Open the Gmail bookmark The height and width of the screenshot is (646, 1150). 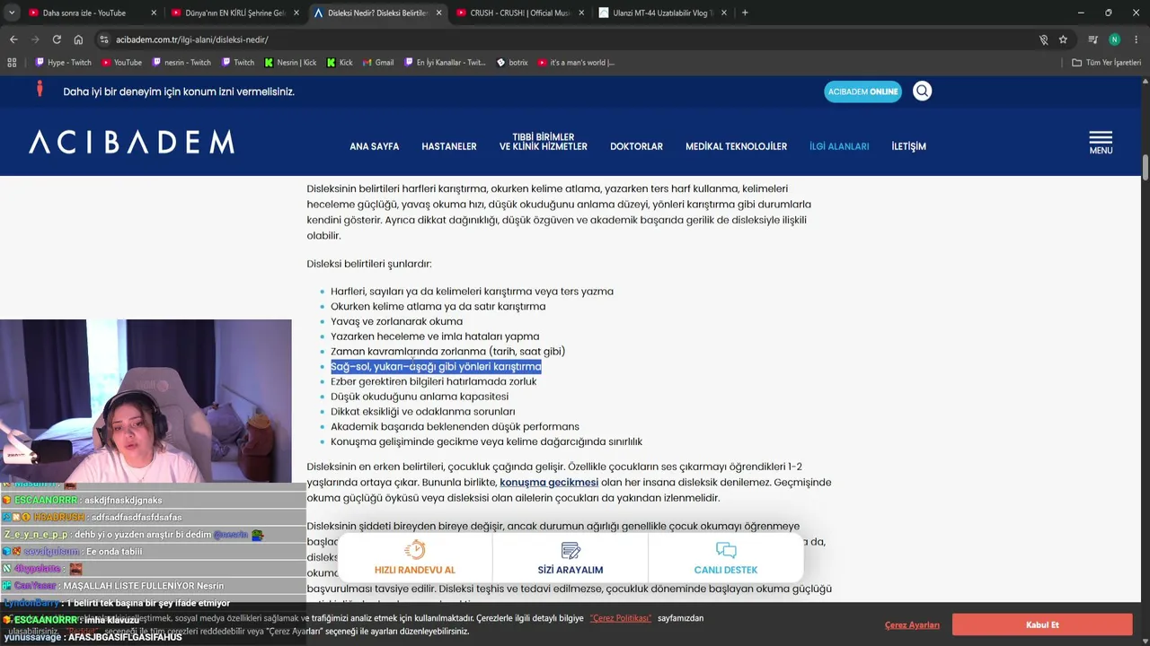click(377, 63)
